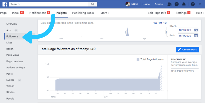This screenshot has width=205, height=103.
Task: Click the help question mark icon
Action: tap(193, 4)
